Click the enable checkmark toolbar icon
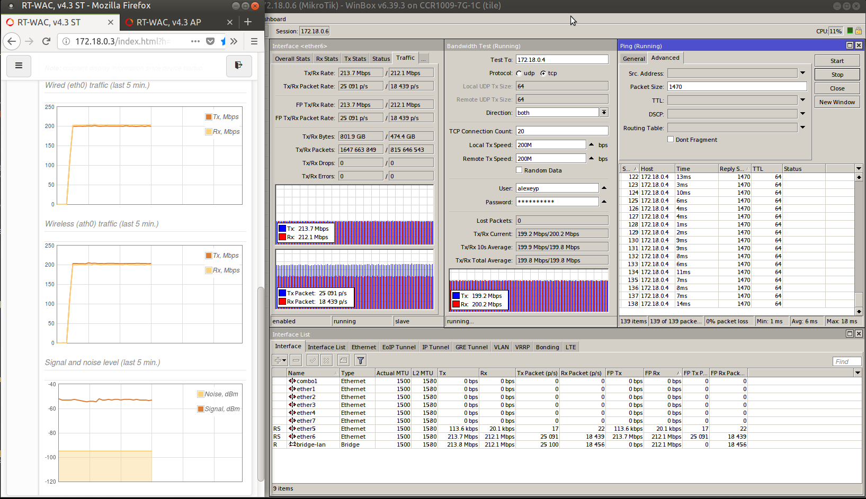This screenshot has width=866, height=499. [313, 360]
